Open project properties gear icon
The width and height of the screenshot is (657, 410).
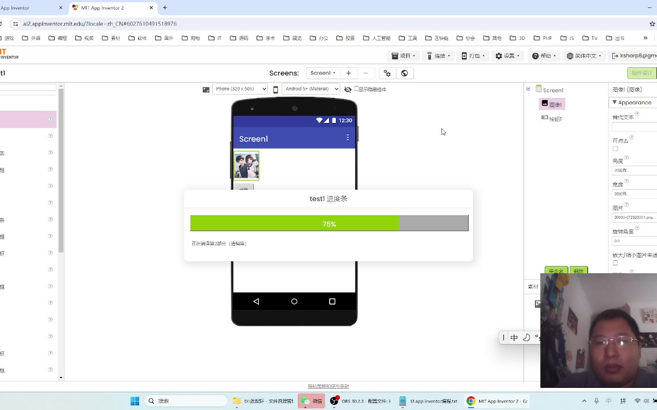coord(387,73)
